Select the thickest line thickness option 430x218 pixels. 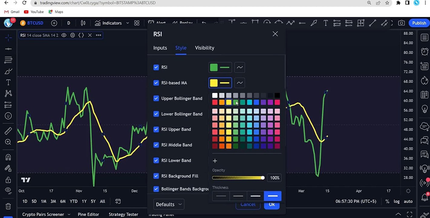coord(273,196)
